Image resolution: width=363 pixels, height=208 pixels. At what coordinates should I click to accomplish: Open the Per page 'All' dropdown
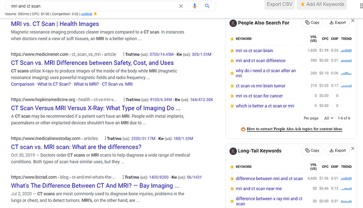[329, 118]
